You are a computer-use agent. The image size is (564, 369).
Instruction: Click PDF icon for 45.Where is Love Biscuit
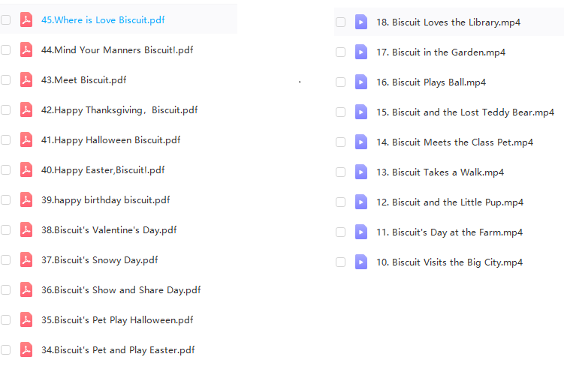26,19
